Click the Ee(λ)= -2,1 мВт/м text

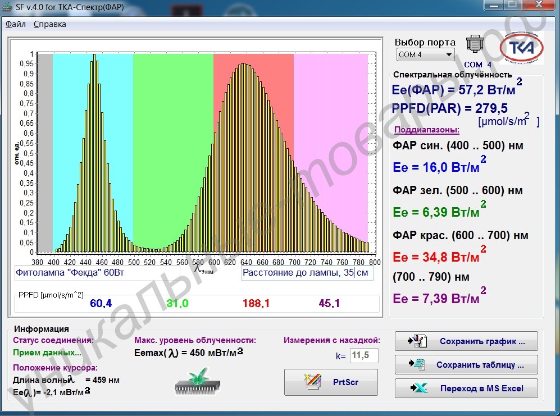(x=51, y=392)
